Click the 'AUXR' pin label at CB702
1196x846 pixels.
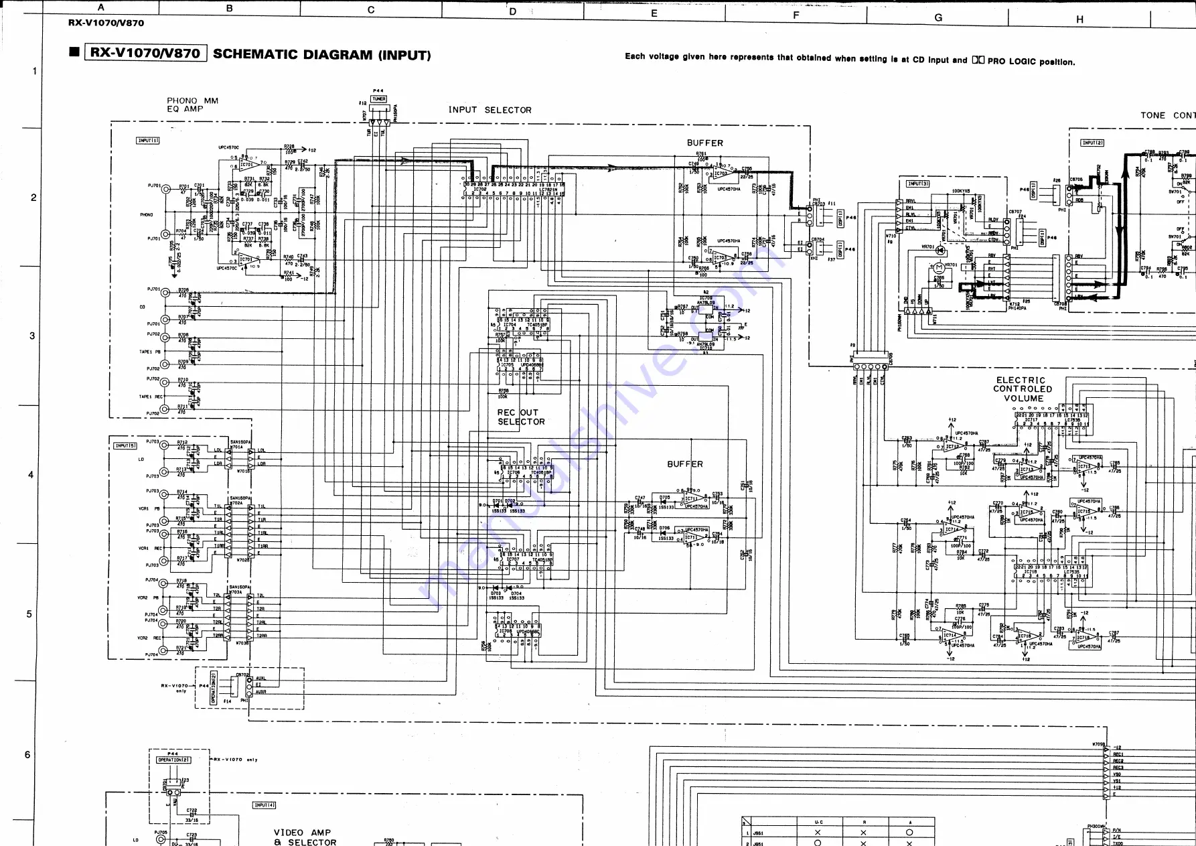tap(261, 692)
